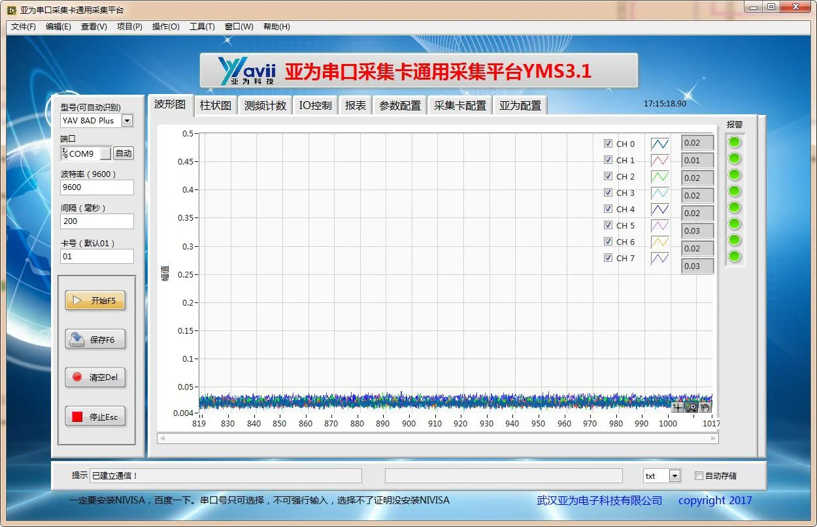The width and height of the screenshot is (817, 527).
Task: Uncheck the CH 5 channel checkbox
Action: [609, 225]
